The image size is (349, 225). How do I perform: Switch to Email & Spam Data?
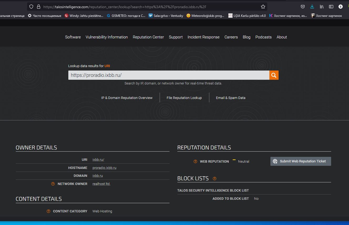point(230,98)
